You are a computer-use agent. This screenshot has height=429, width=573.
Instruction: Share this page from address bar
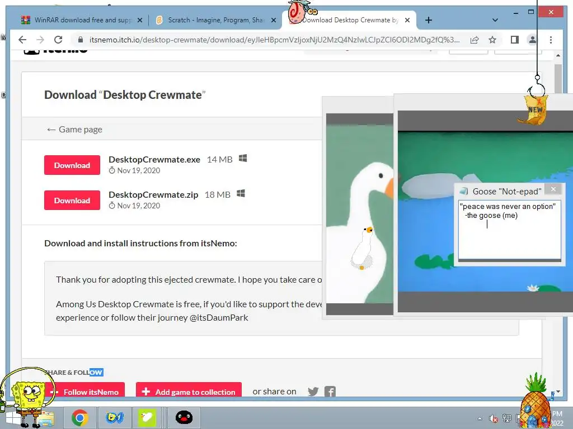pos(475,40)
